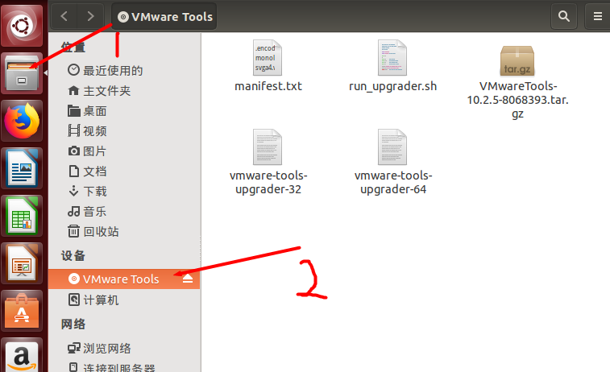Go forward to next folder

(90, 16)
